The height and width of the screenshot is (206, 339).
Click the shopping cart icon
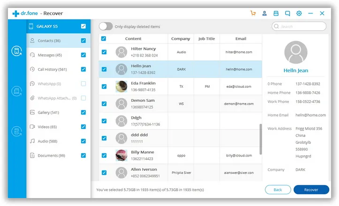254,14
